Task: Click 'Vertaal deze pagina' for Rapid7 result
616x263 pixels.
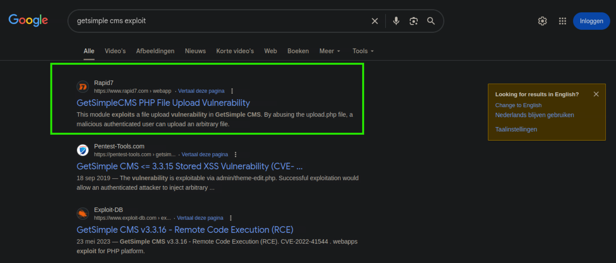Action: tap(201, 91)
